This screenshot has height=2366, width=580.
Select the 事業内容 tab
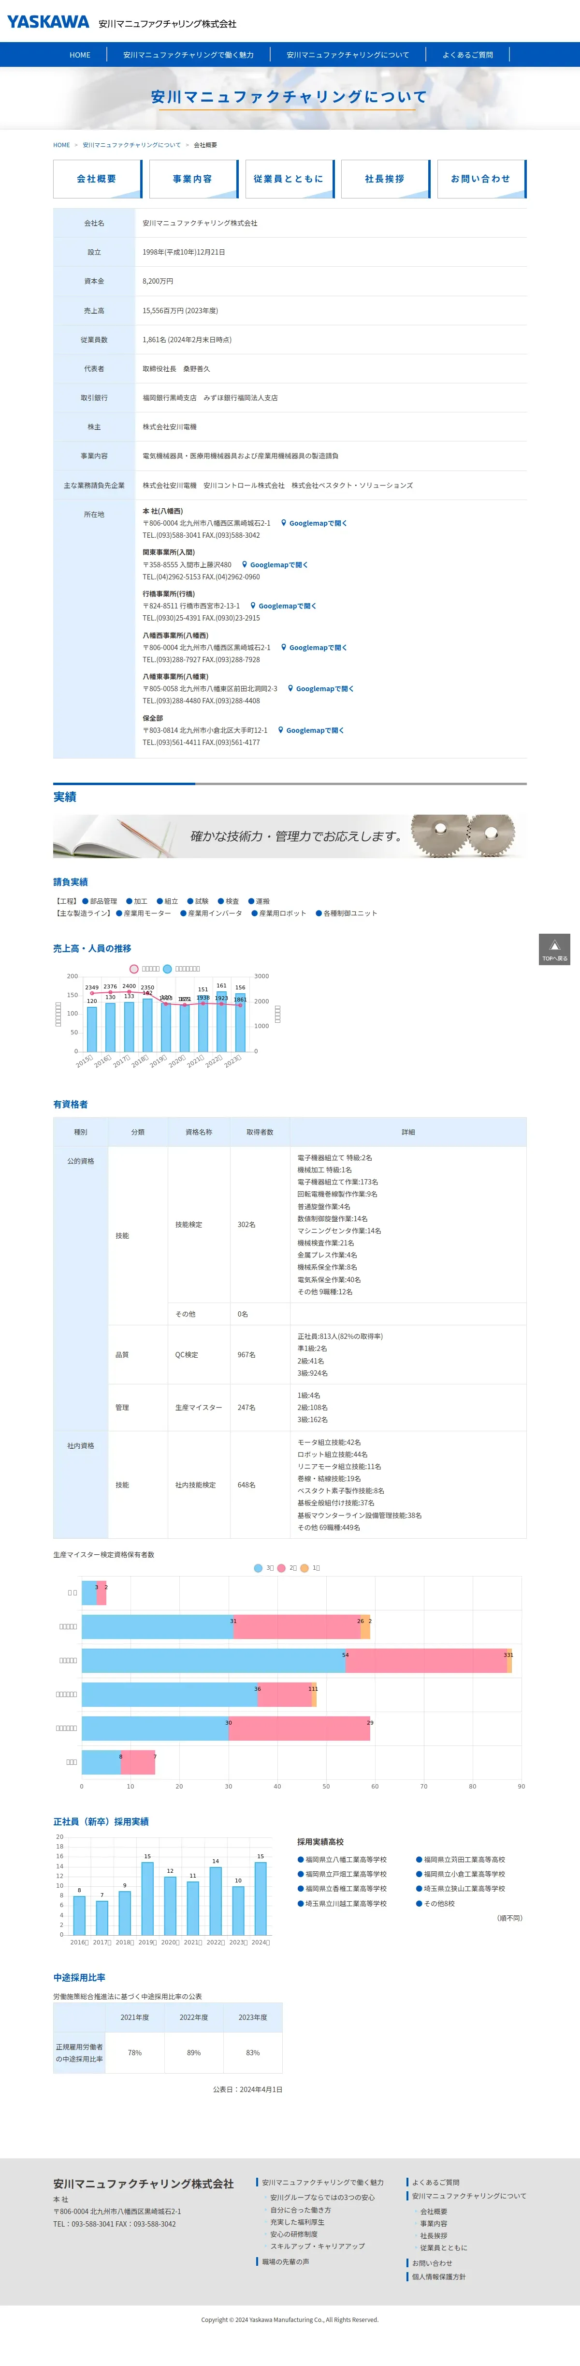(194, 179)
